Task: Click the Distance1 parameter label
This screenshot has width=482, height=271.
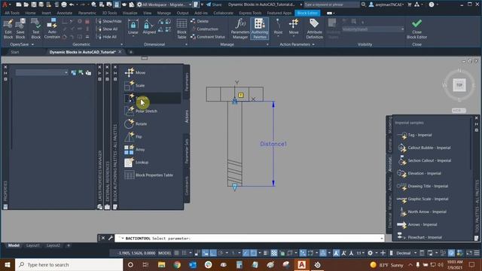Action: [273, 144]
